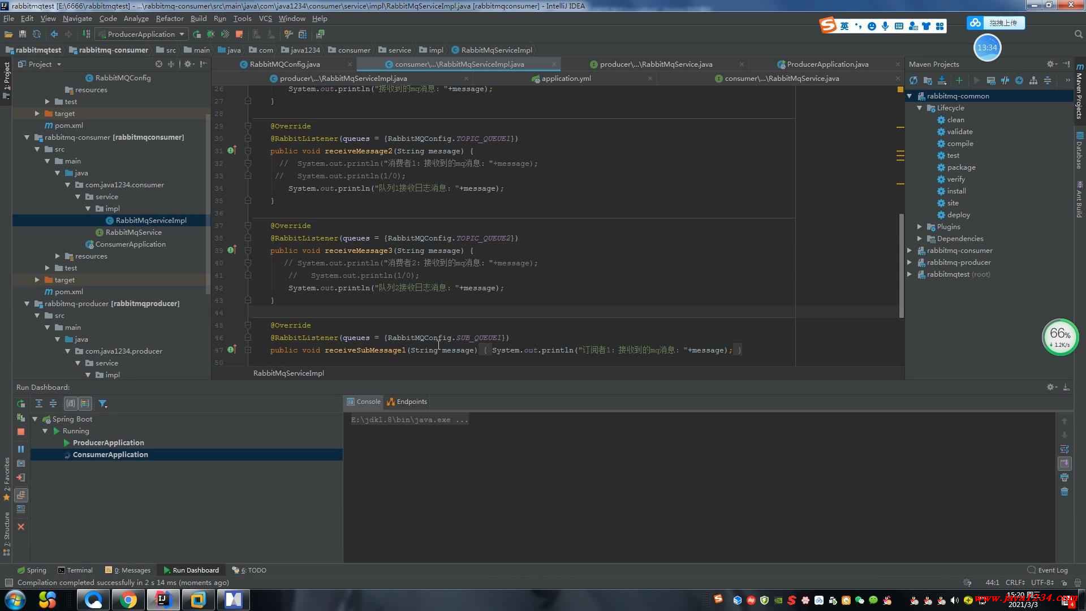Collapse rabbitmq-consumer module in Project tree
Image resolution: width=1086 pixels, height=611 pixels.
(27, 137)
